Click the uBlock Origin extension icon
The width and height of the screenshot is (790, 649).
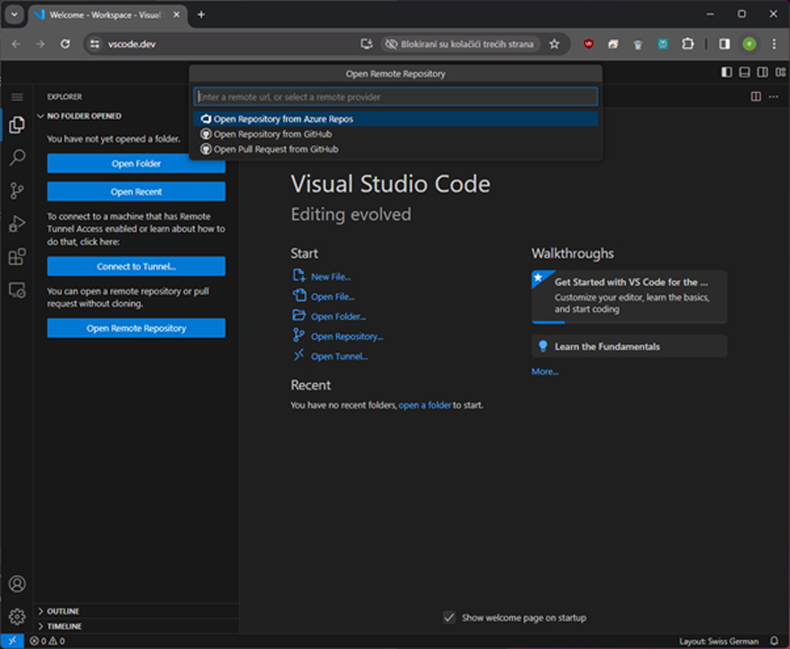(x=588, y=44)
